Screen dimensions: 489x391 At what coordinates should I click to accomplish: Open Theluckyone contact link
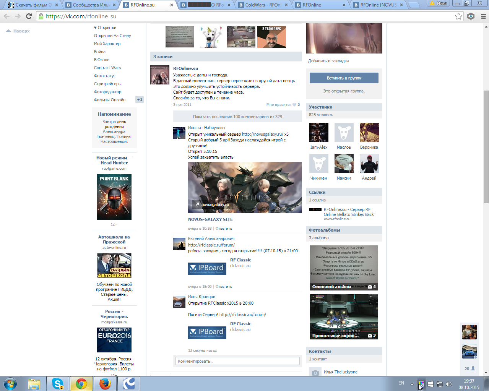[341, 372]
